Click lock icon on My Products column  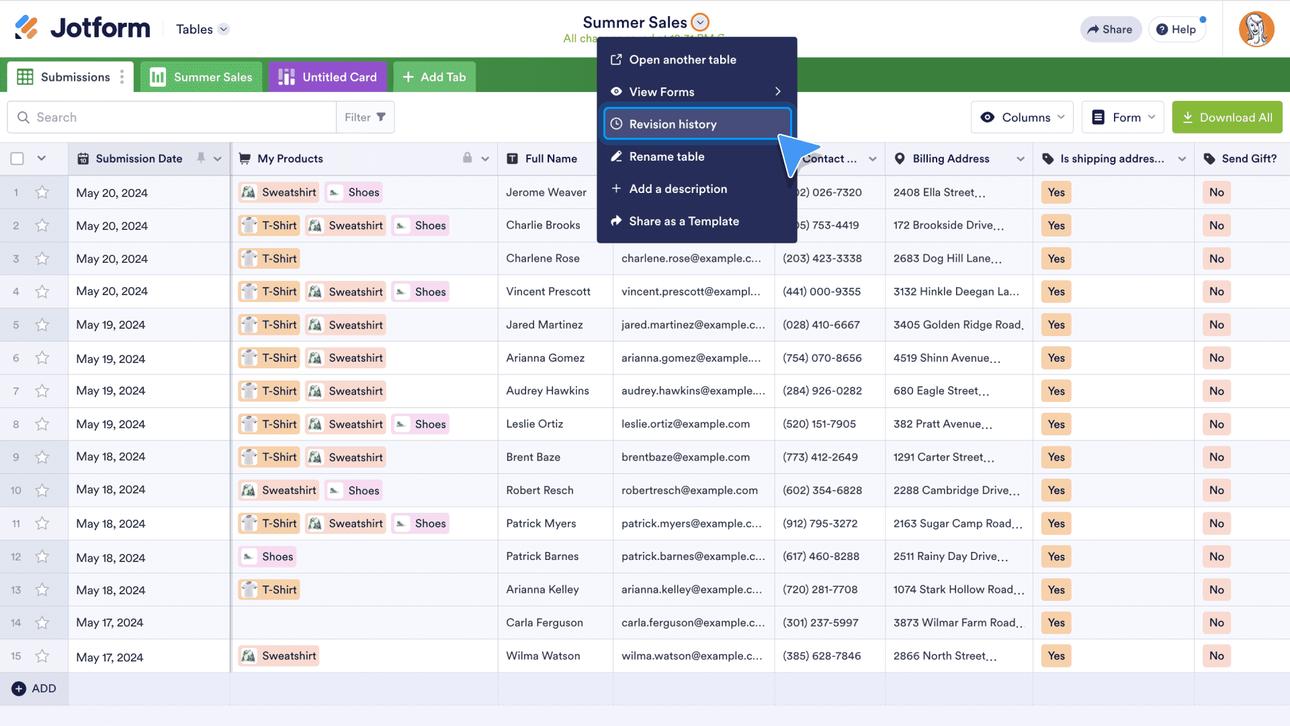pyautogui.click(x=467, y=158)
